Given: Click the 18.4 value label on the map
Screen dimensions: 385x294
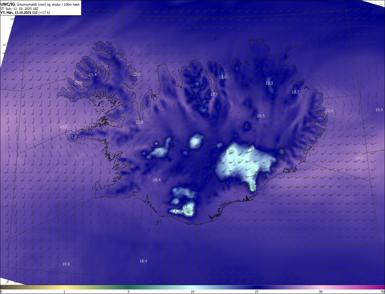Looking at the screenshot, I should point(143,261).
